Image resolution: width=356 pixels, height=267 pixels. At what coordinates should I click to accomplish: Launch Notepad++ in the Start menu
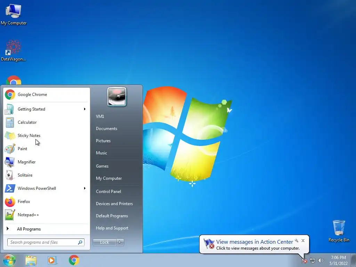point(47,215)
